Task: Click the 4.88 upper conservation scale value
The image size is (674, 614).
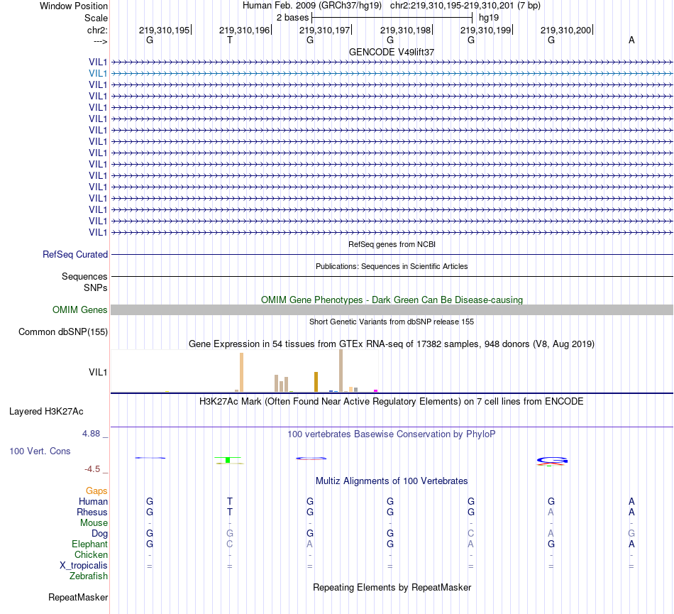Action: [x=91, y=434]
